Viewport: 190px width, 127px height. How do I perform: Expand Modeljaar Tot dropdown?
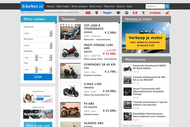click(x=45, y=57)
